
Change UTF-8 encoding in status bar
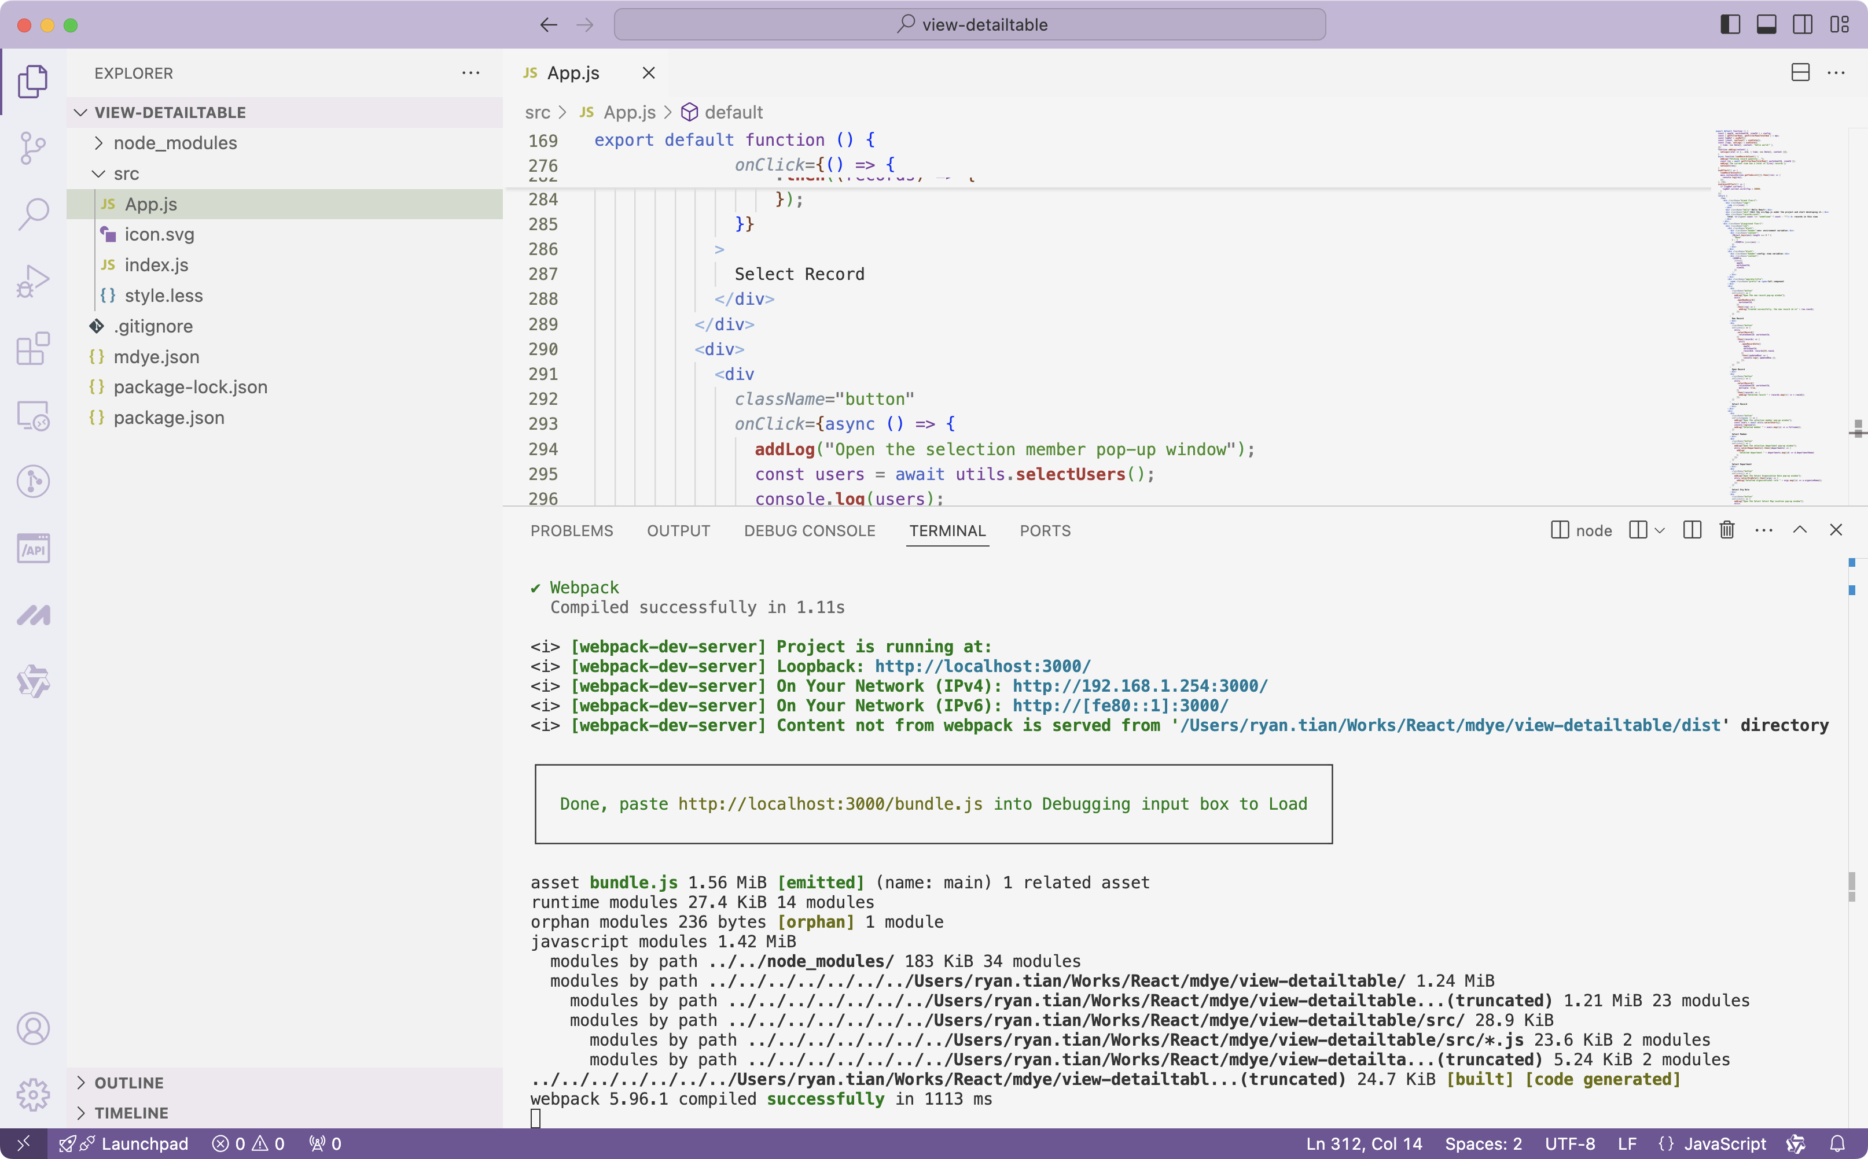click(x=1569, y=1143)
